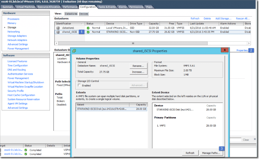
Task: Select the STARWIND iSCSI Disk extent row
Action: coord(112,109)
